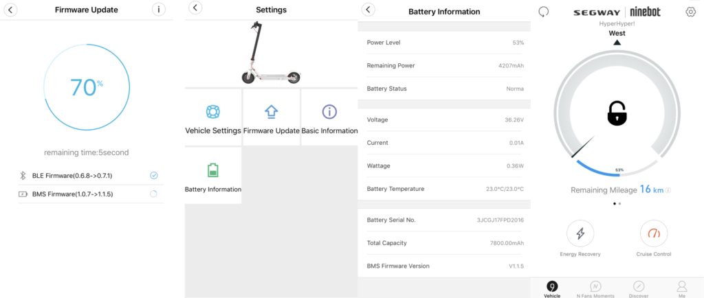Open the green Battery Information tile
704x298 pixels.
213,176
